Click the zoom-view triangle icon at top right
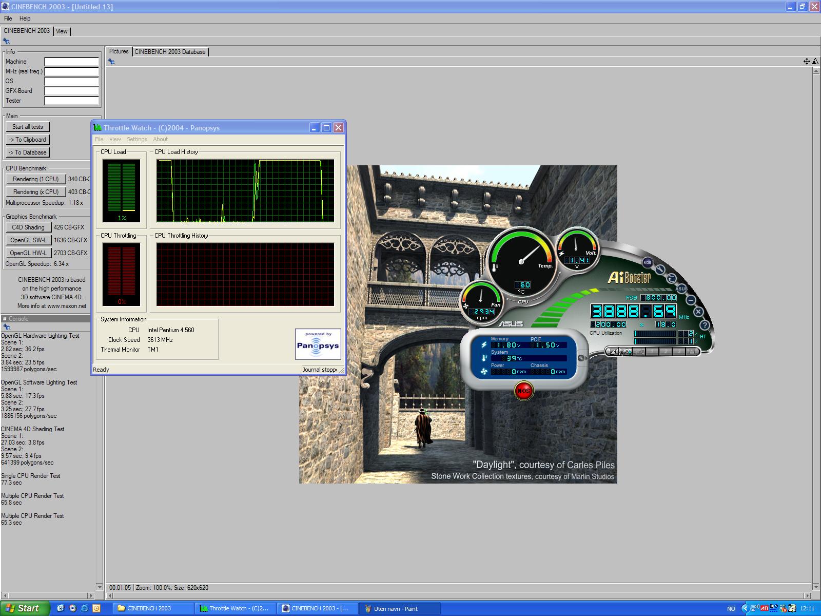 click(815, 62)
